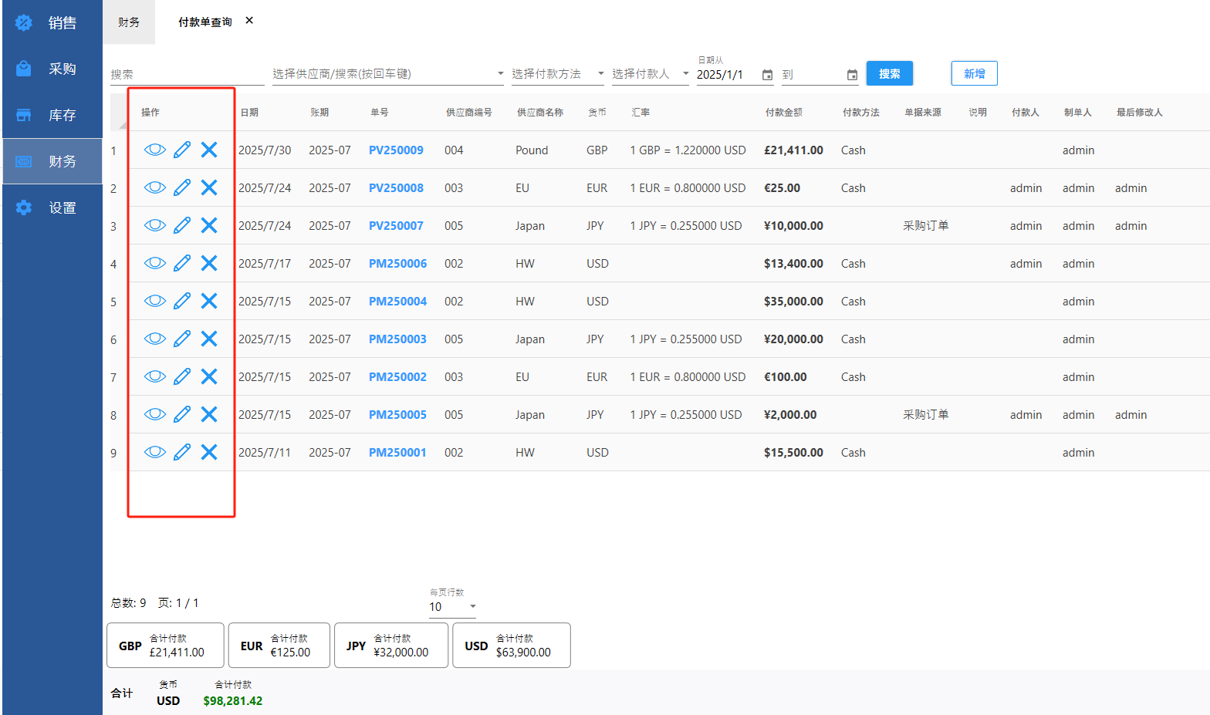Open the end date calendar icon
Viewport: 1210px width, 715px height.
pyautogui.click(x=852, y=75)
